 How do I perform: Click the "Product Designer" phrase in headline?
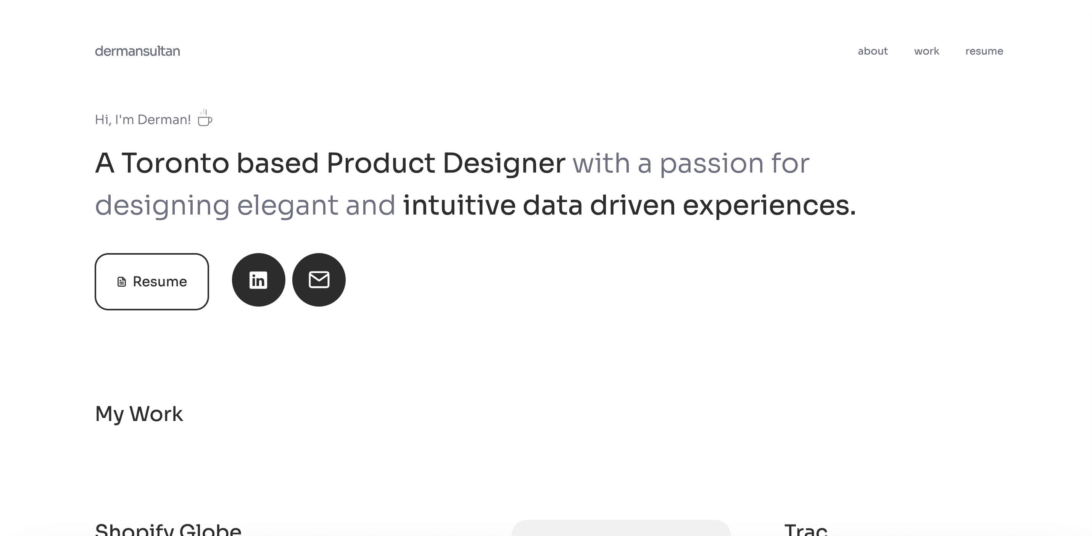[446, 163]
